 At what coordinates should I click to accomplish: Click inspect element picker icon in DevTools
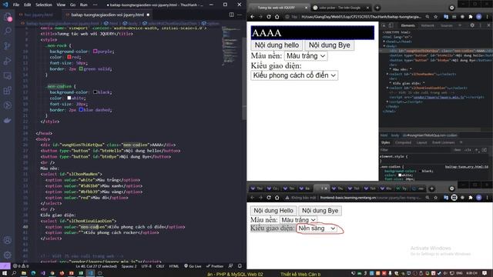coord(384,25)
